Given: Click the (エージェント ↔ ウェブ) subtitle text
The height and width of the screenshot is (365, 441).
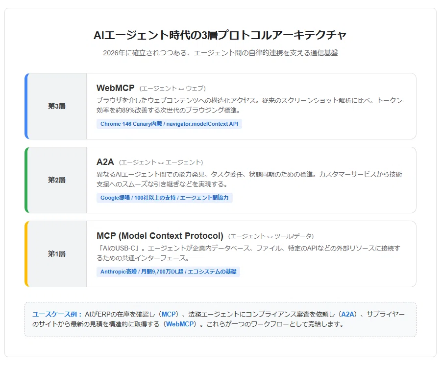Looking at the screenshot, I should click(x=172, y=89).
